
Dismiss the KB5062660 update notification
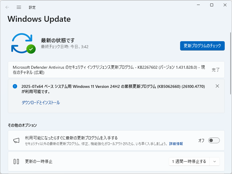coord(217,86)
